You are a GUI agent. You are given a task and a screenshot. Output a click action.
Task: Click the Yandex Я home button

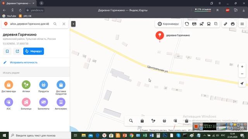pyautogui.click(x=12, y=10)
